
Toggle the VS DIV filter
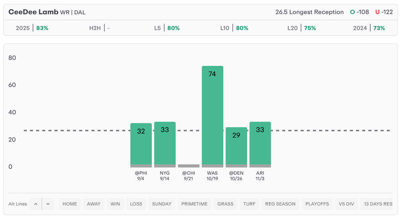click(x=347, y=204)
